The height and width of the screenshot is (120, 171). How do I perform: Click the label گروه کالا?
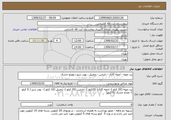157,83
